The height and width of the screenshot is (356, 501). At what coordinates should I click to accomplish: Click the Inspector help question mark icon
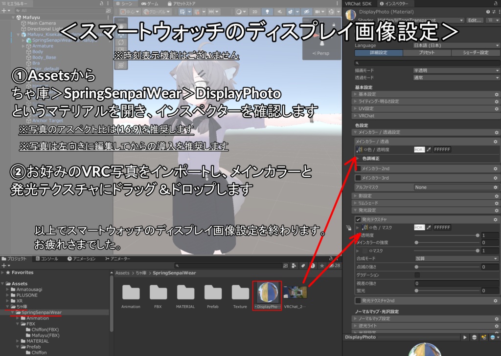488,12
